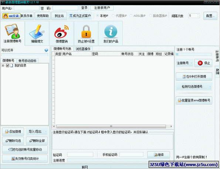220x169 pixels.
Task: Click the 类型 column header
Action: [x=58, y=54]
